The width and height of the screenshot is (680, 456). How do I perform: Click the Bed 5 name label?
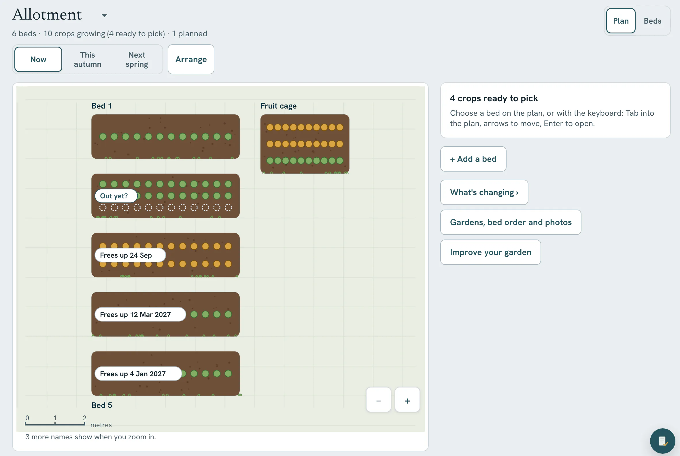(102, 405)
